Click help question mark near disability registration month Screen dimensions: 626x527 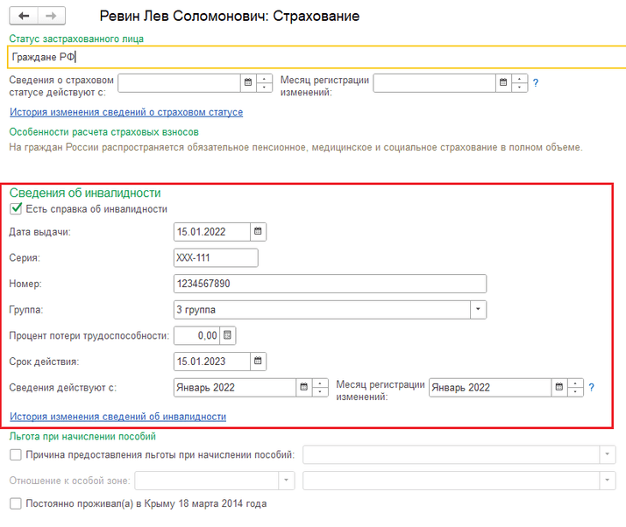click(591, 387)
